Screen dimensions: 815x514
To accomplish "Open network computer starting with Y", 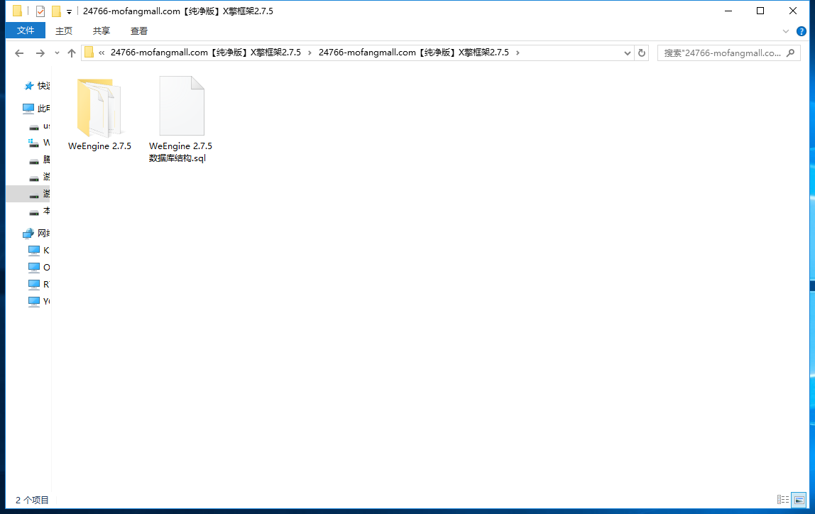I will click(x=39, y=302).
